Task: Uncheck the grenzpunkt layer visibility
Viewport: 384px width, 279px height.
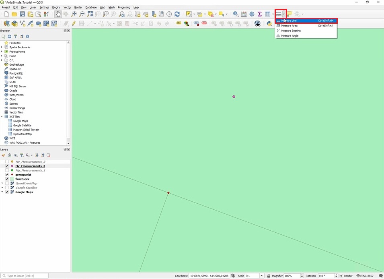Action: [7, 175]
